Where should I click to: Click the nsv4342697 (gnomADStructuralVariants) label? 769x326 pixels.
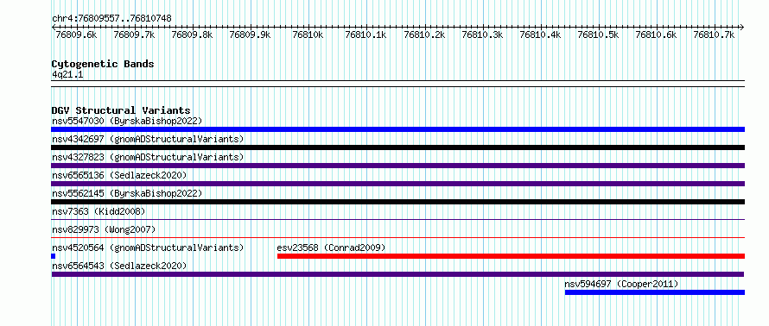(148, 139)
